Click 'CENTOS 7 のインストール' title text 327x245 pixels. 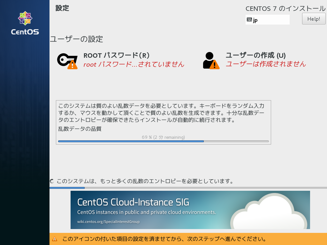285,9
